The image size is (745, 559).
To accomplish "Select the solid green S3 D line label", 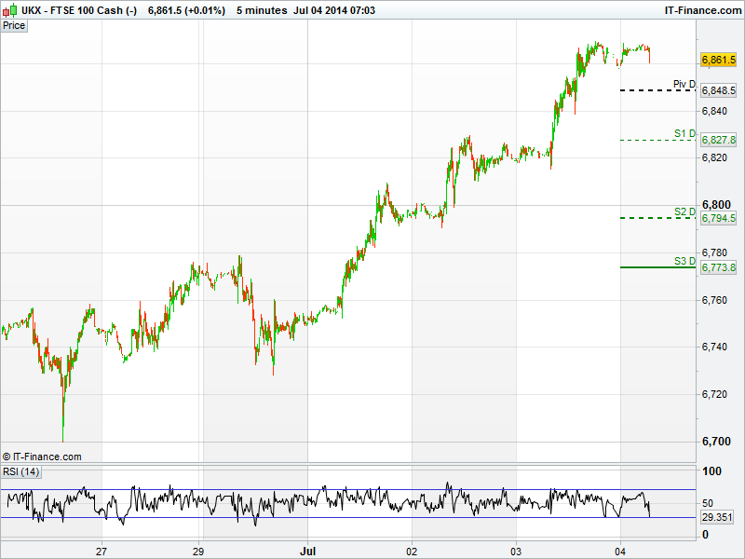I will tap(684, 261).
